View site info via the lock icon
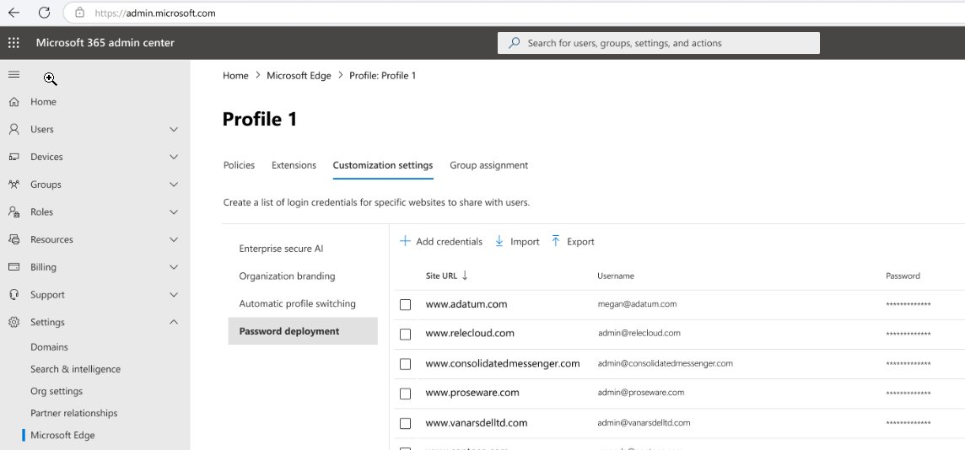This screenshot has width=965, height=450. tap(79, 13)
